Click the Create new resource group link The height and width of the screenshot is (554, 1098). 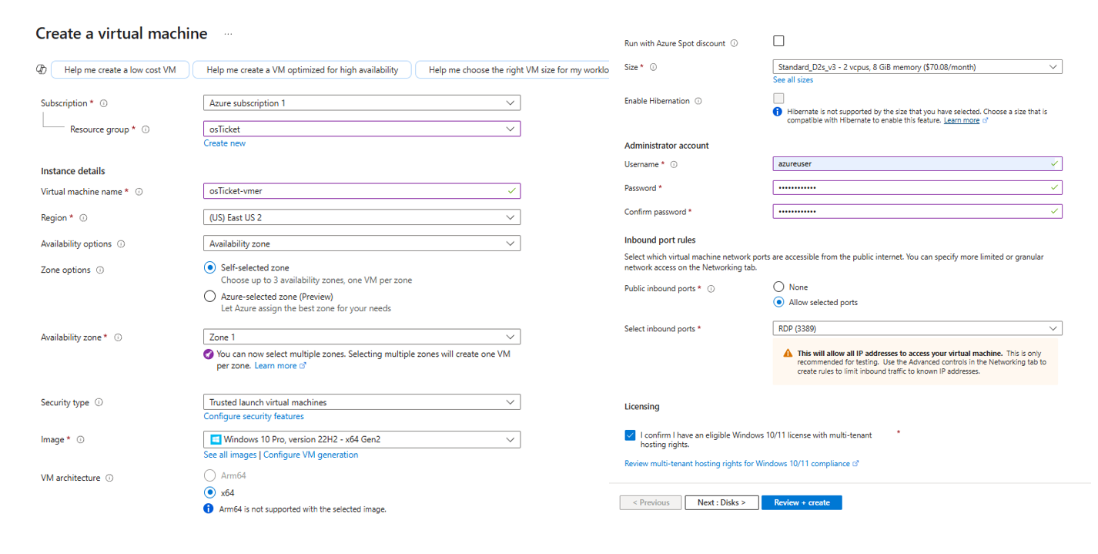[225, 143]
